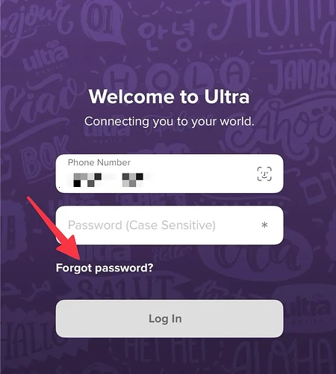
Task: Click the Phone Number field label
Action: pos(99,162)
